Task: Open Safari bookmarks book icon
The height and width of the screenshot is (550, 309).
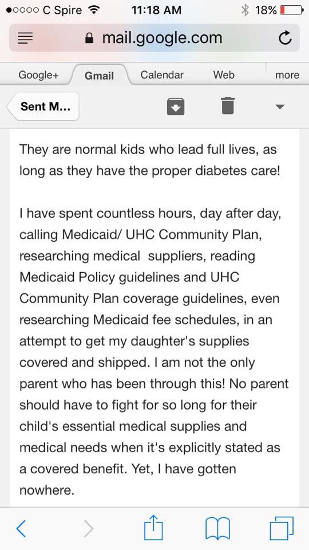Action: 217,528
